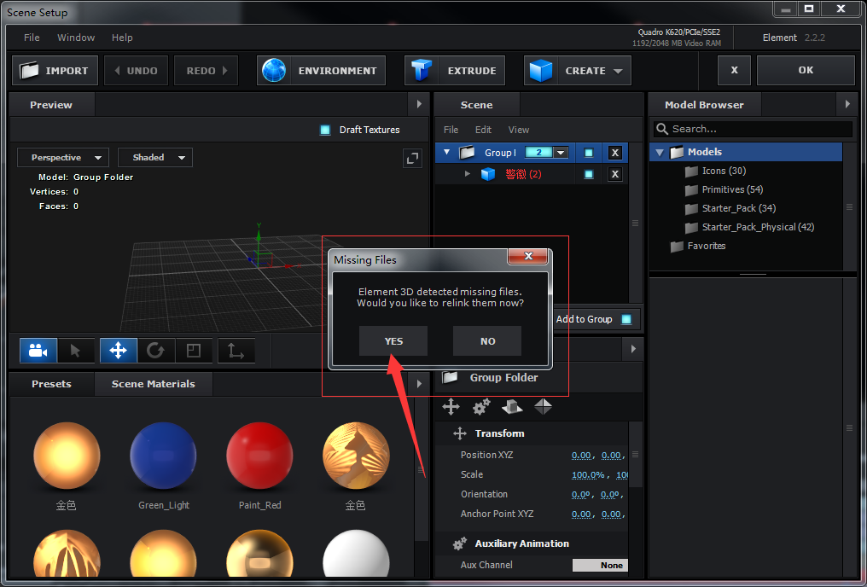Click the UNDO button

pos(136,70)
